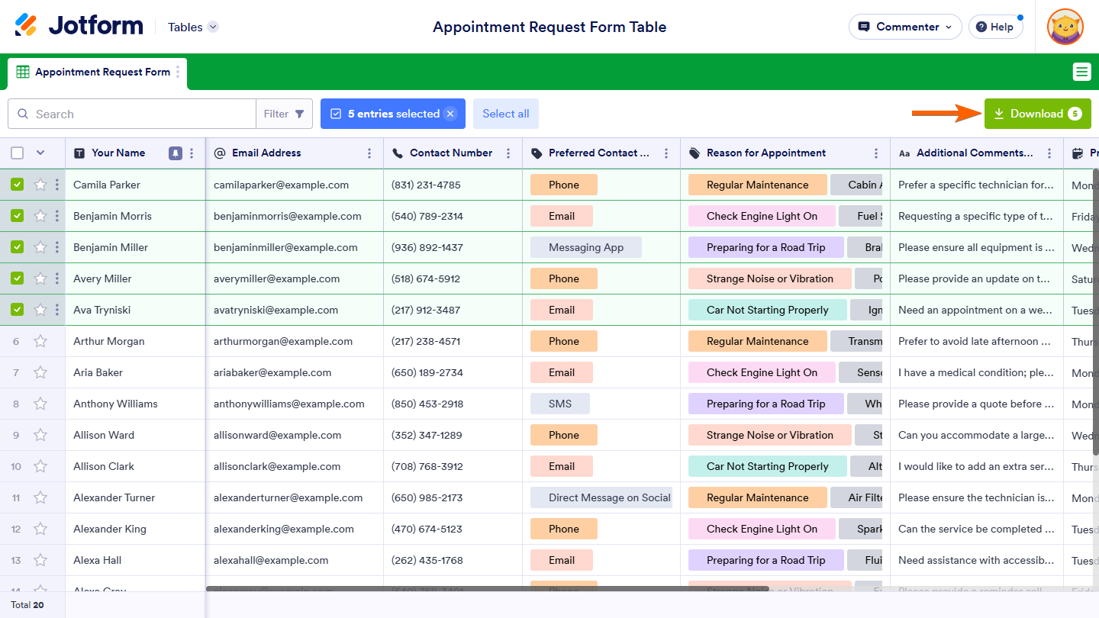This screenshot has width=1099, height=618.
Task: Open the Commenter role dropdown
Action: click(905, 27)
